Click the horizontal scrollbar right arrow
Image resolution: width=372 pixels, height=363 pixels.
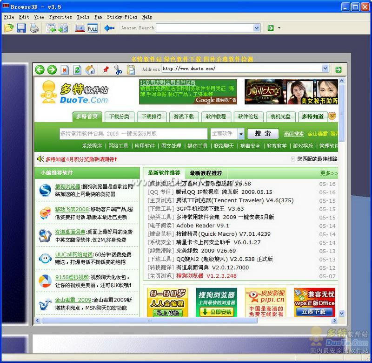point(334,321)
